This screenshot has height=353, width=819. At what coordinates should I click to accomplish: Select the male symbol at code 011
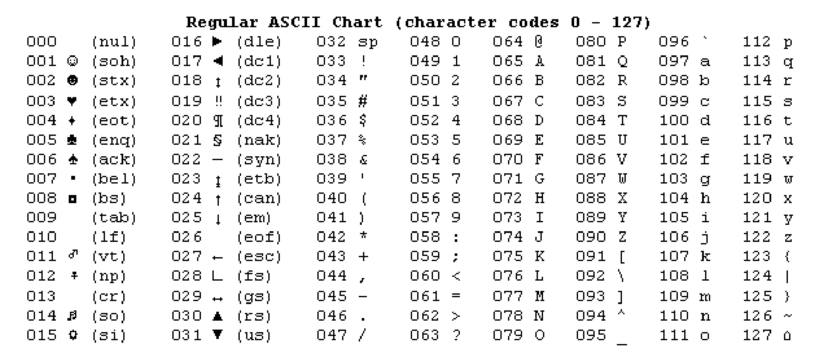73,255
